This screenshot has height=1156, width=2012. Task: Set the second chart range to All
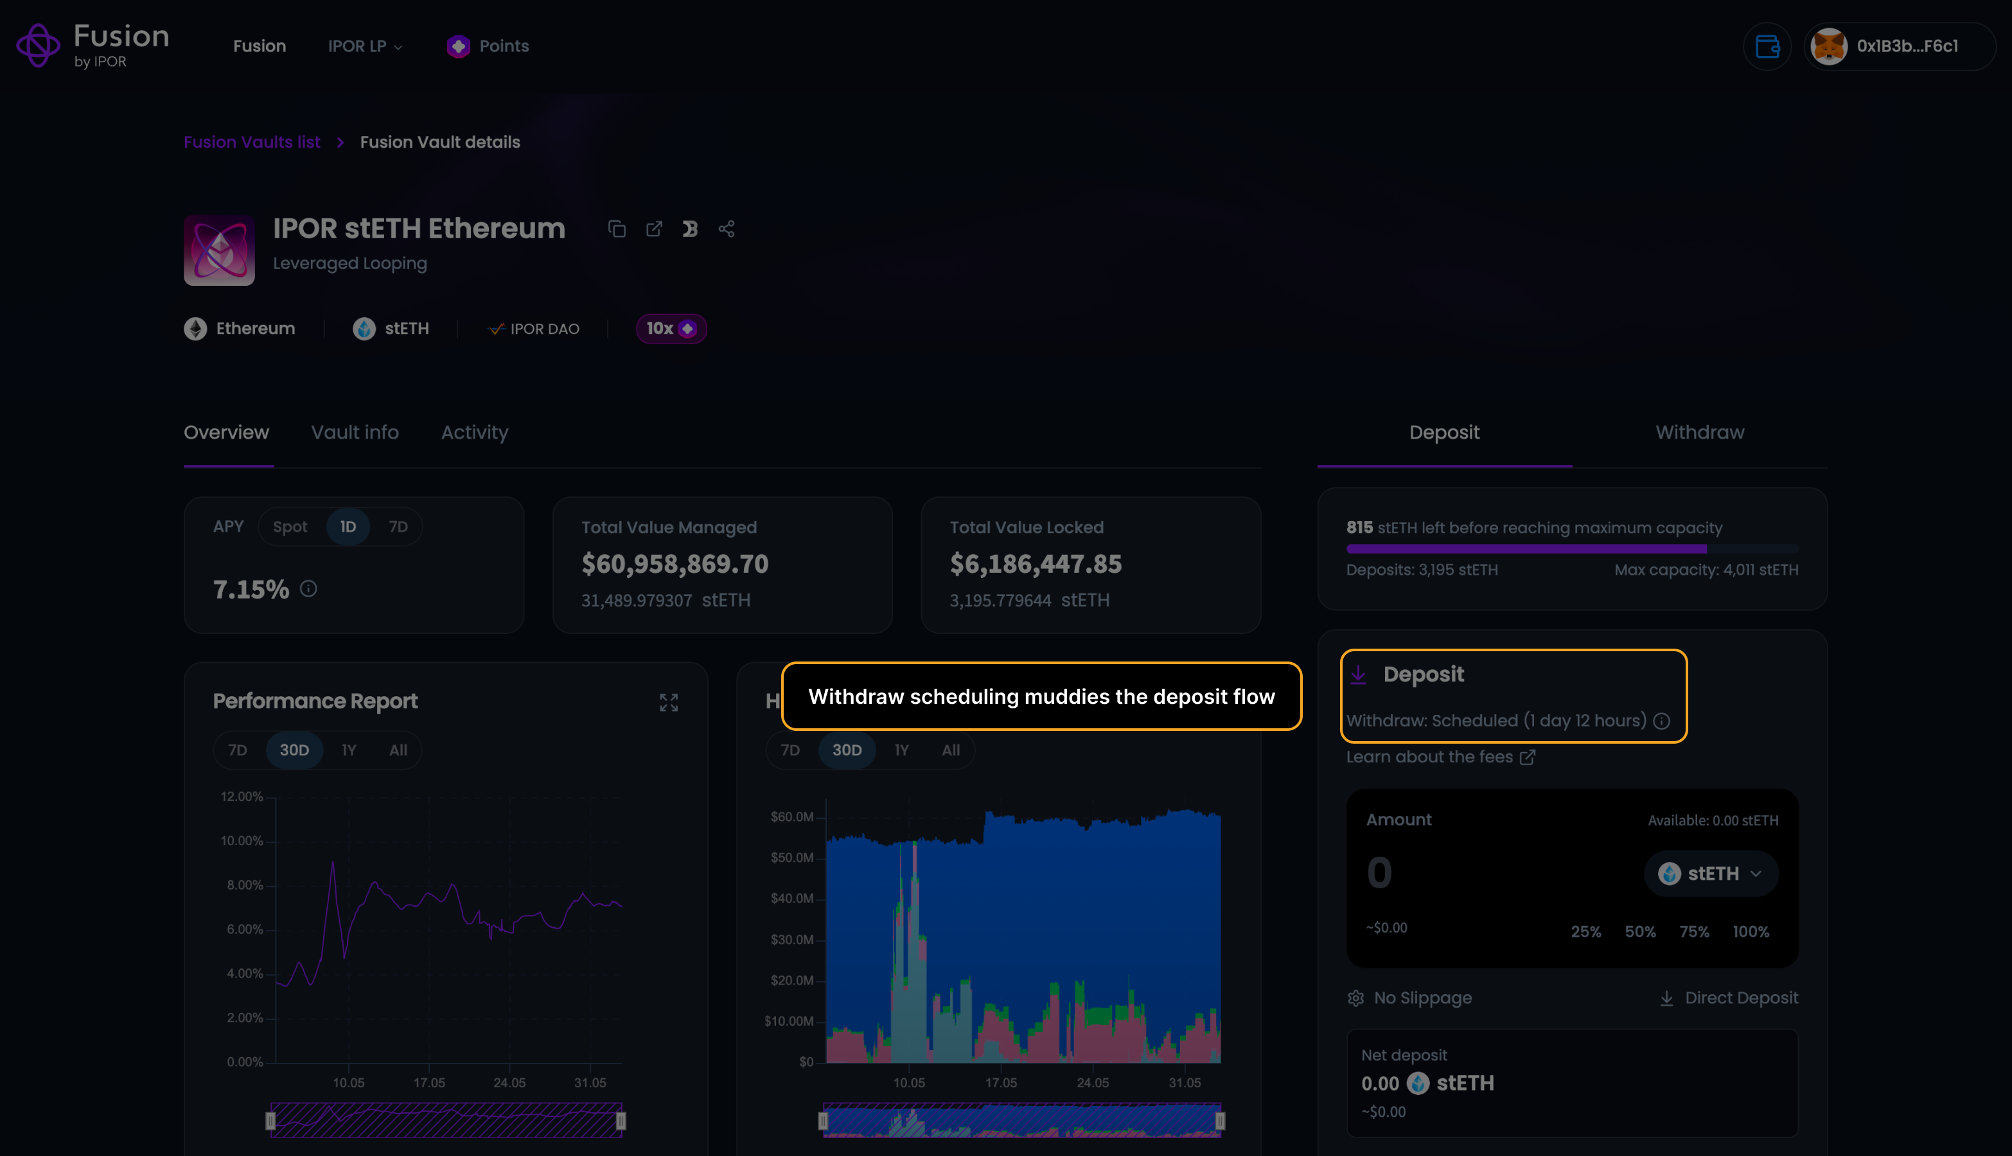click(x=950, y=750)
